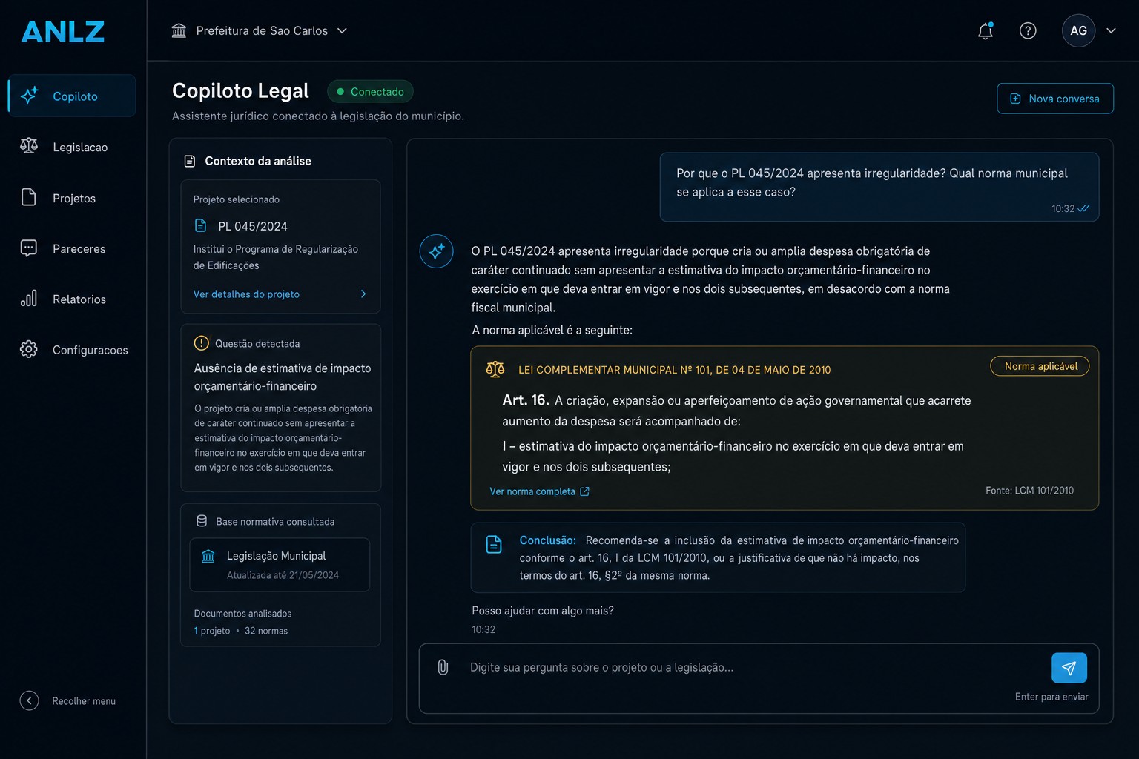The image size is (1139, 759).
Task: Click the Conclusão document icon
Action: (494, 545)
